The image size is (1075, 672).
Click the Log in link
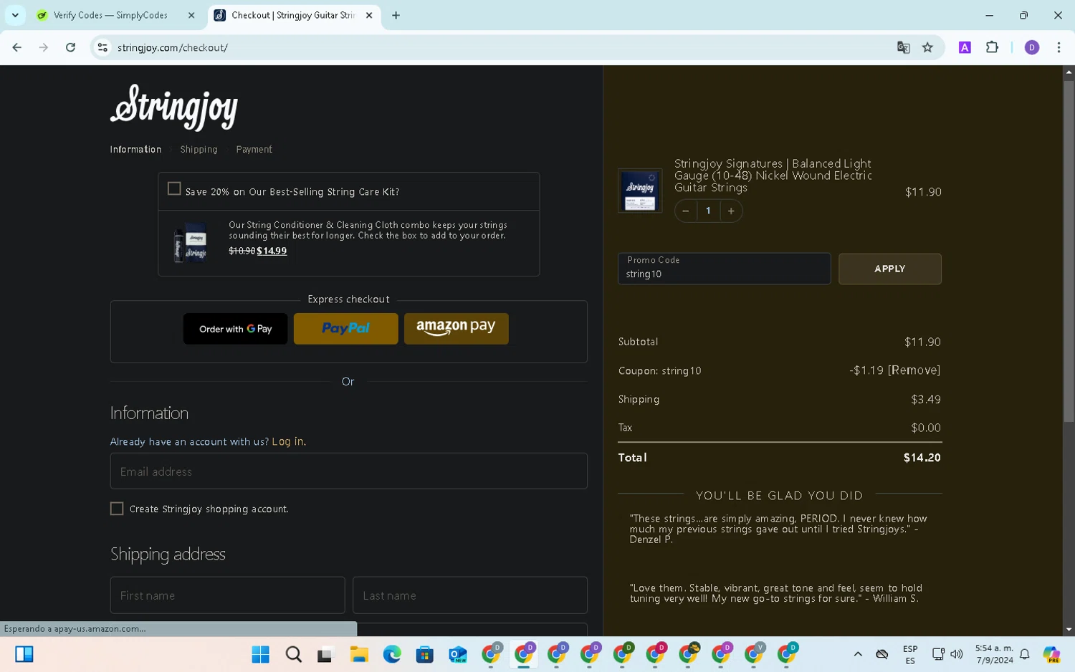pyautogui.click(x=287, y=441)
